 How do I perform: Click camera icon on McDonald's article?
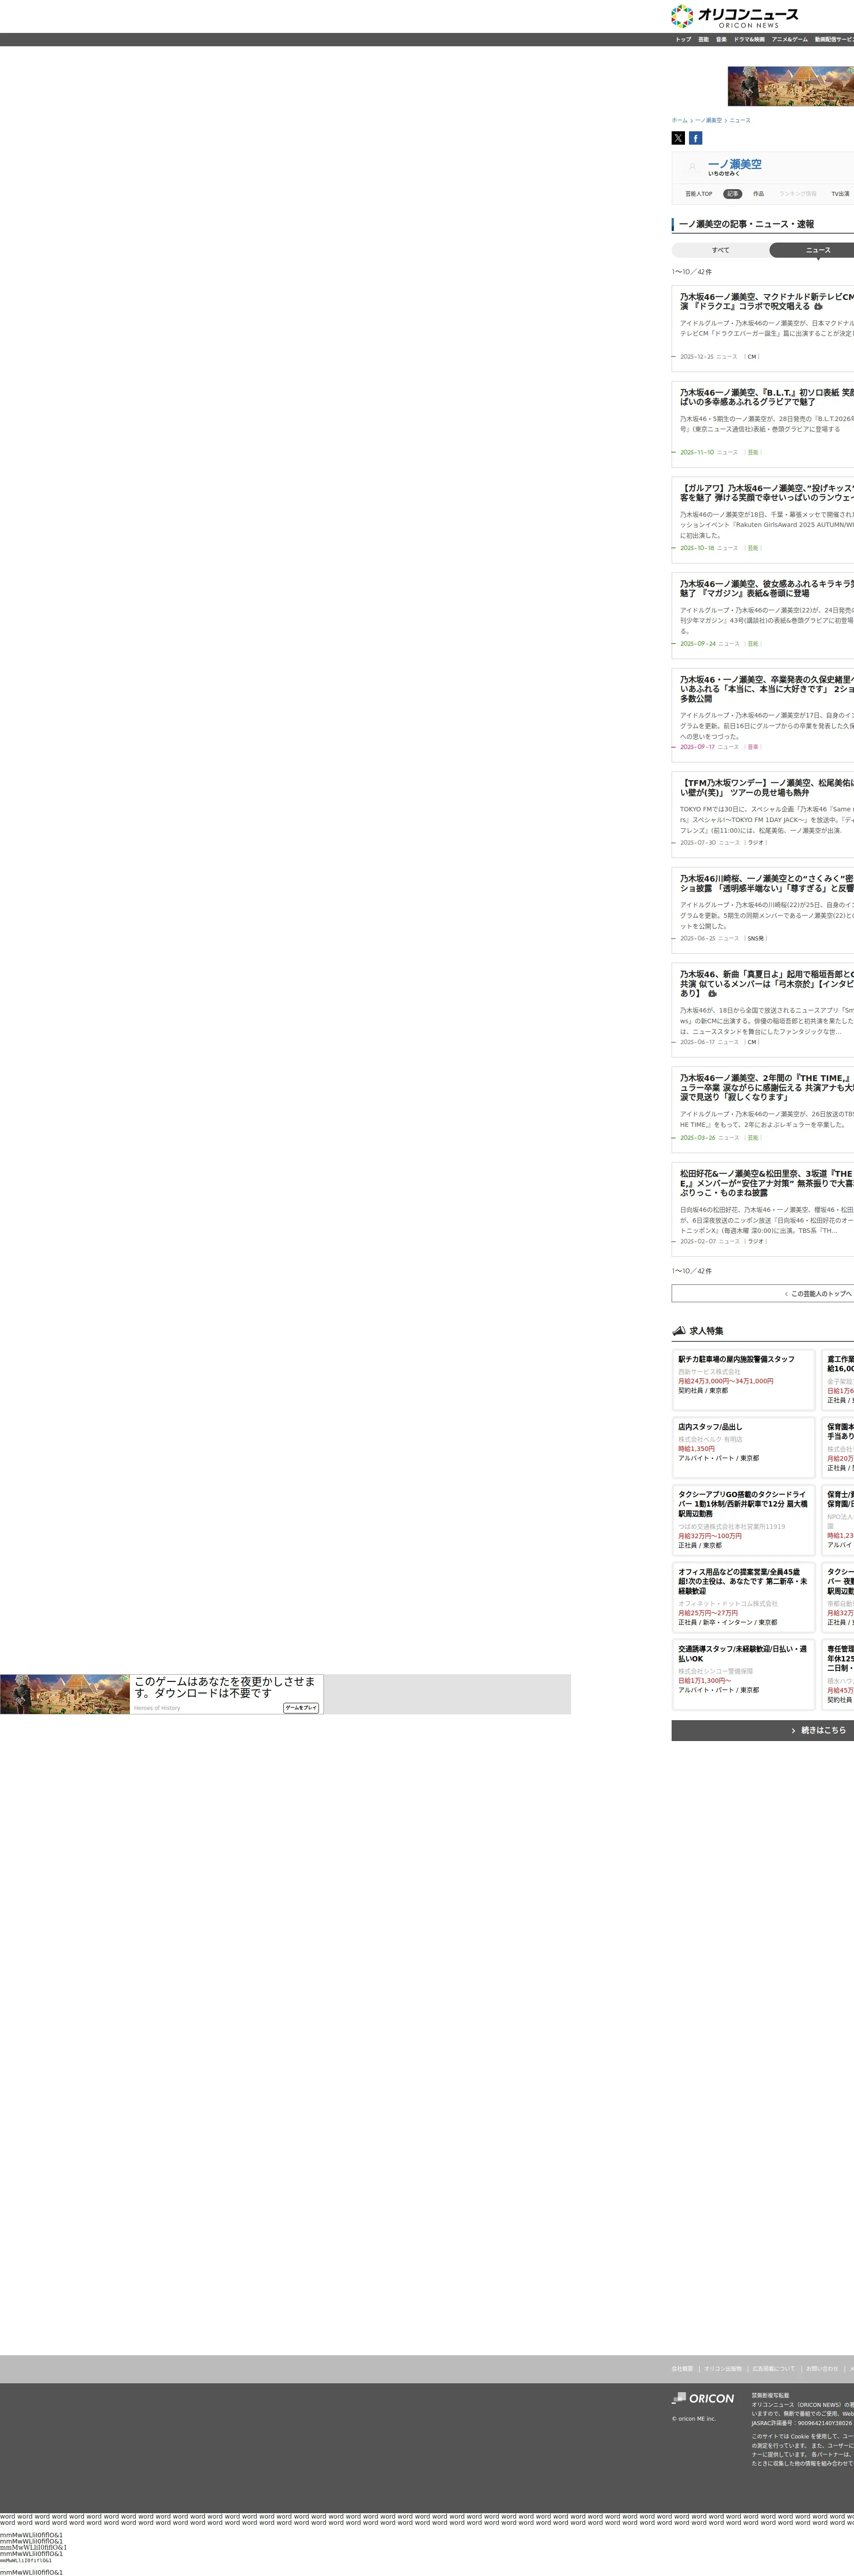pos(818,307)
